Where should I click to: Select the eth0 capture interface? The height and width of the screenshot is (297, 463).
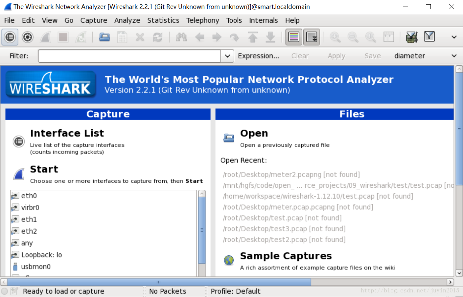click(x=104, y=196)
